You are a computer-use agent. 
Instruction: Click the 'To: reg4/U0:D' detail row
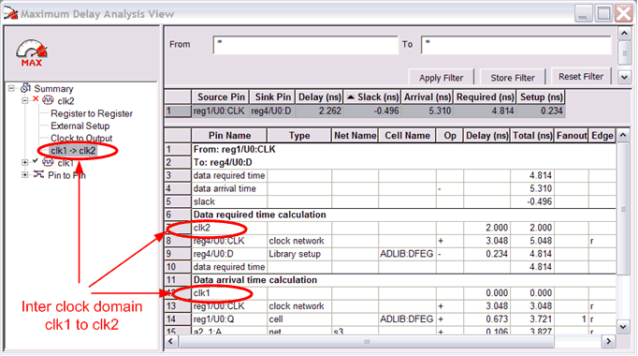[391, 162]
